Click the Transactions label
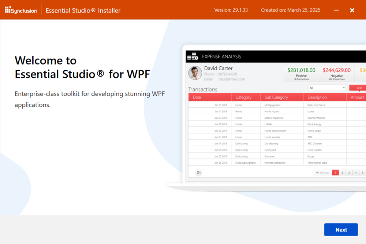The height and width of the screenshot is (244, 366). click(x=203, y=89)
